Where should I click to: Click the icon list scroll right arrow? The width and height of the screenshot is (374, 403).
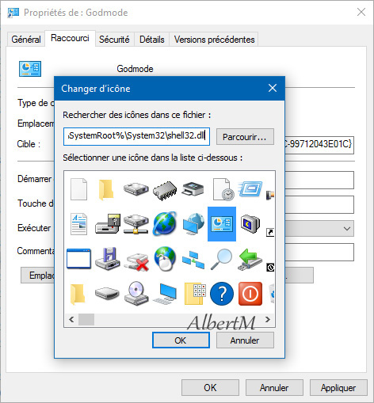coord(268,320)
